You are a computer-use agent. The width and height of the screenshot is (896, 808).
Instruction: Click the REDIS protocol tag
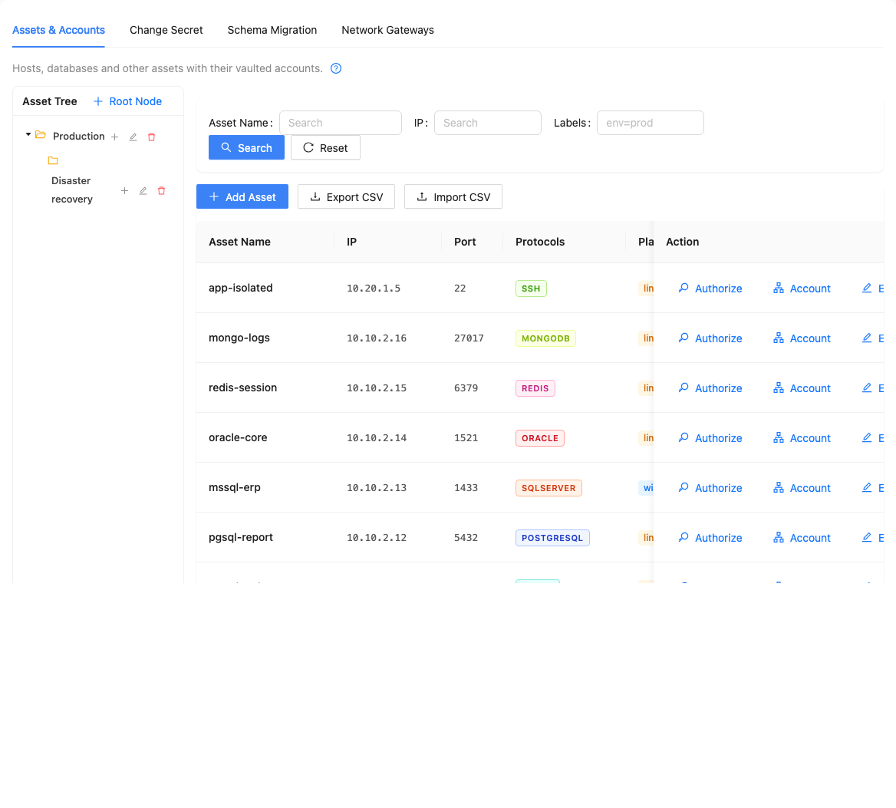coord(535,388)
